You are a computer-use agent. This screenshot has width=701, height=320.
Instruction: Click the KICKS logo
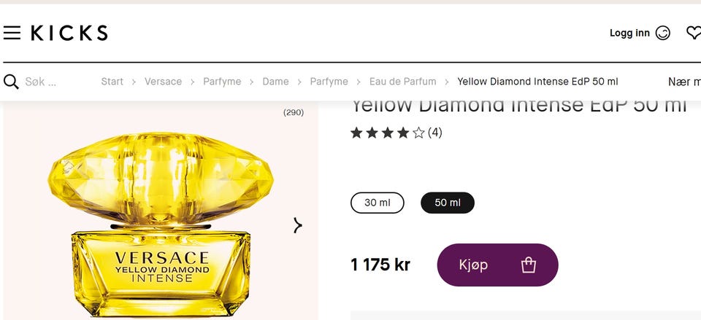tap(69, 33)
